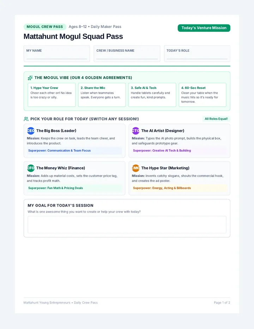Click the sparkle icon beside Mogul Vibe
The width and height of the screenshot is (254, 329).
coord(30,78)
